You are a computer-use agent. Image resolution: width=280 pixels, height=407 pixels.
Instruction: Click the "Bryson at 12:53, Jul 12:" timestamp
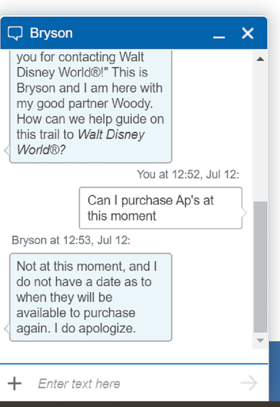point(71,240)
